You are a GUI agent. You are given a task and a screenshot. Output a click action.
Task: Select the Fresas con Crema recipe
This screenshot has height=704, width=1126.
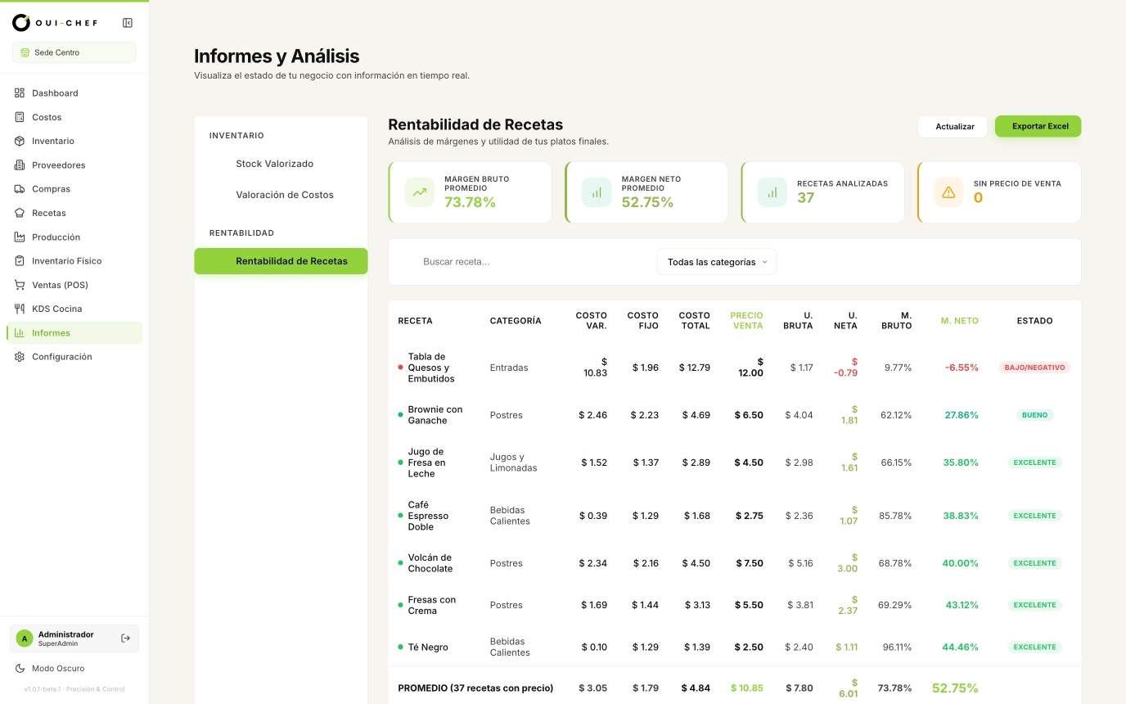[x=432, y=605]
